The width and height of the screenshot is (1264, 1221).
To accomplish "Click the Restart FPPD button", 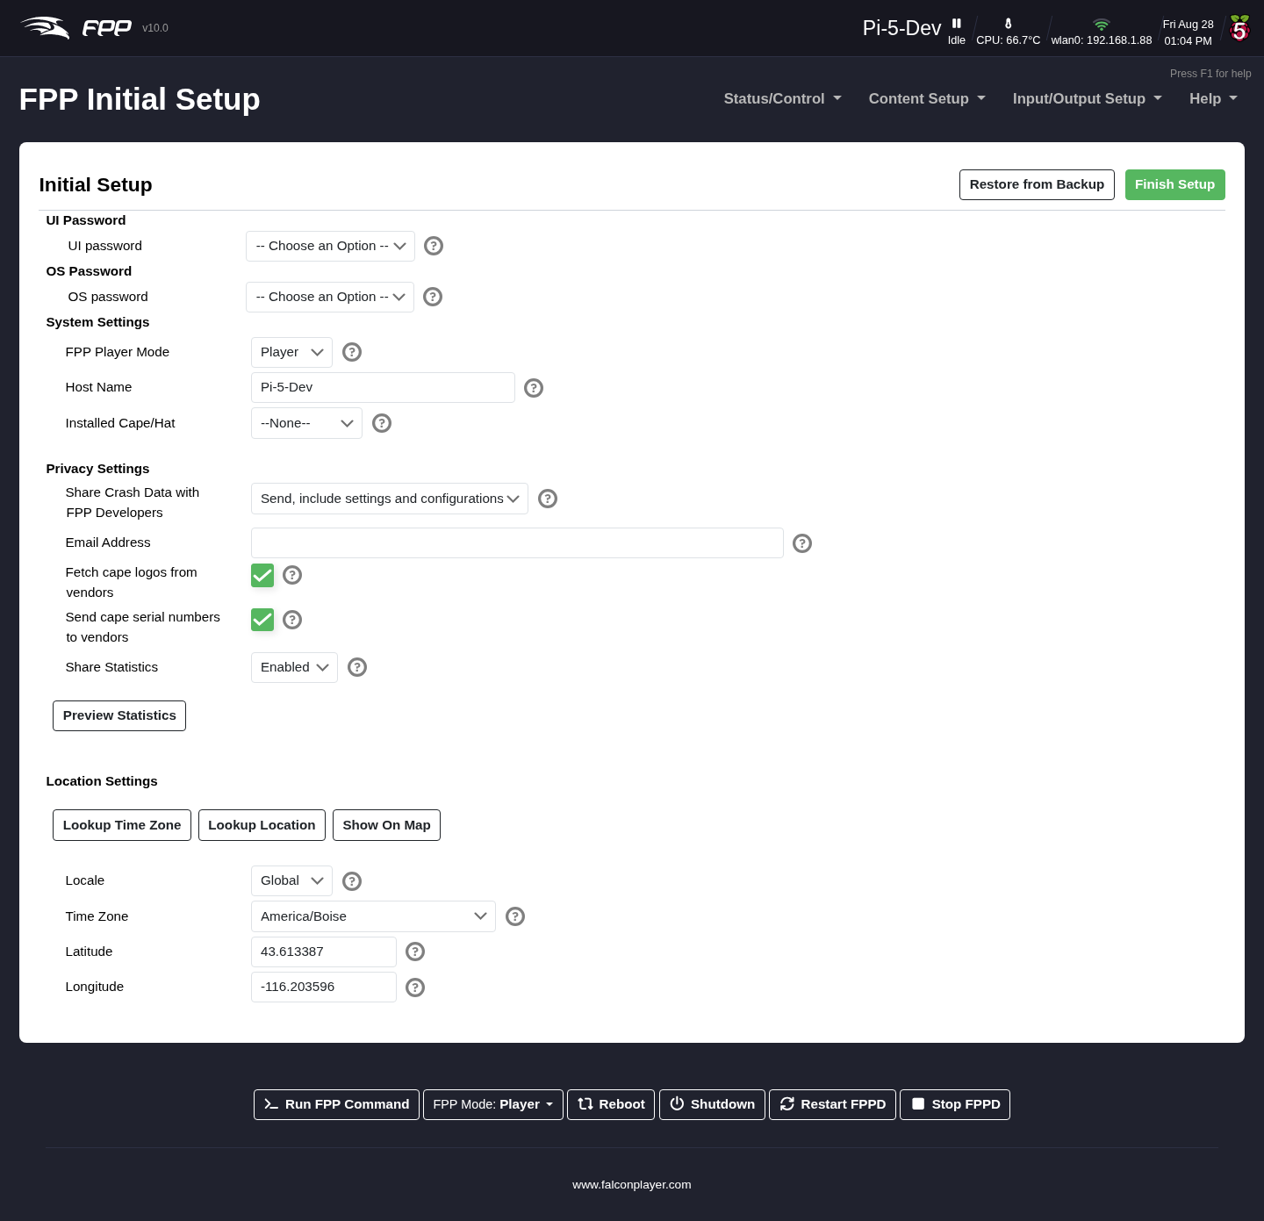I will click(x=832, y=1104).
